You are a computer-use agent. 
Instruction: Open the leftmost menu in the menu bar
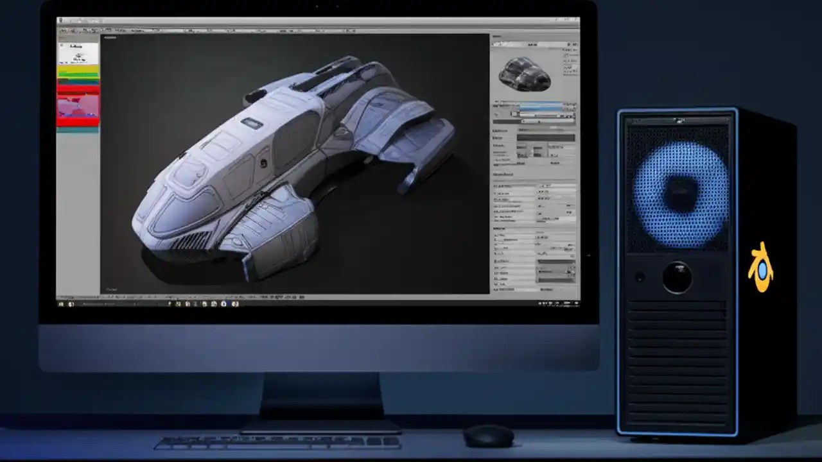[63, 21]
